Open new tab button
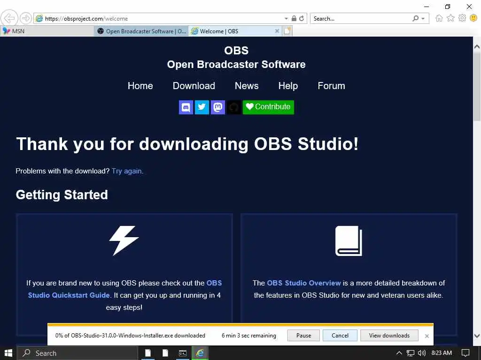 coord(287,31)
